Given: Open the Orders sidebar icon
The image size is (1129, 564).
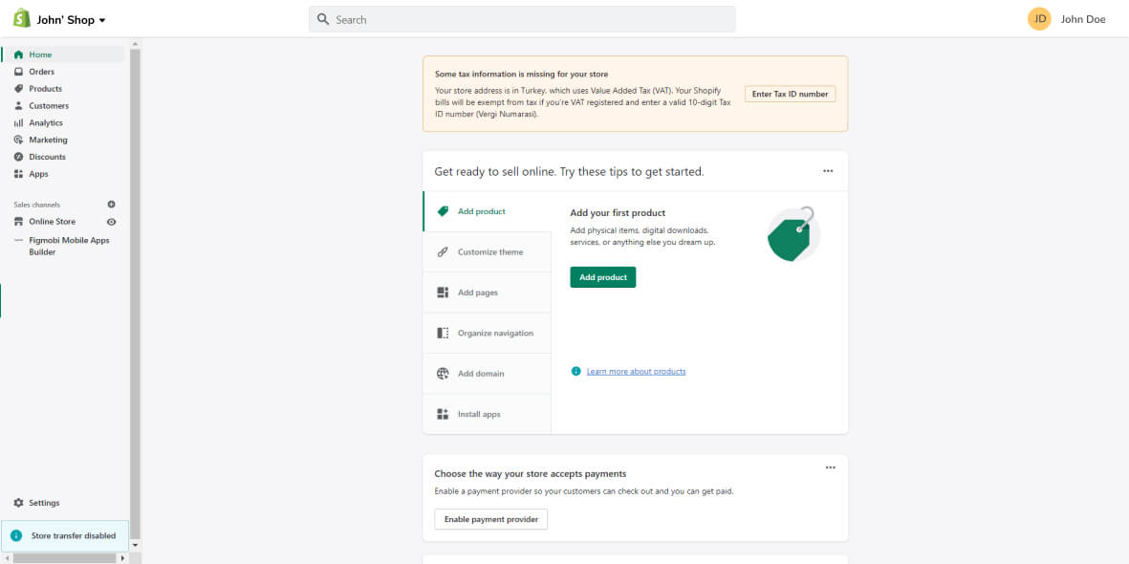Looking at the screenshot, I should pos(18,72).
